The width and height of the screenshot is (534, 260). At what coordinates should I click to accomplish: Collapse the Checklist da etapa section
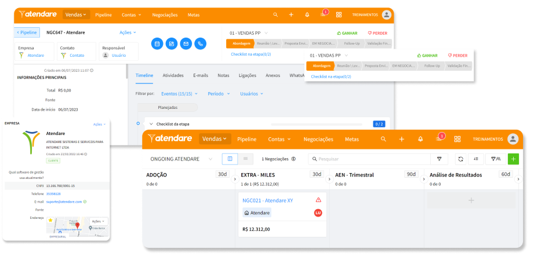151,124
